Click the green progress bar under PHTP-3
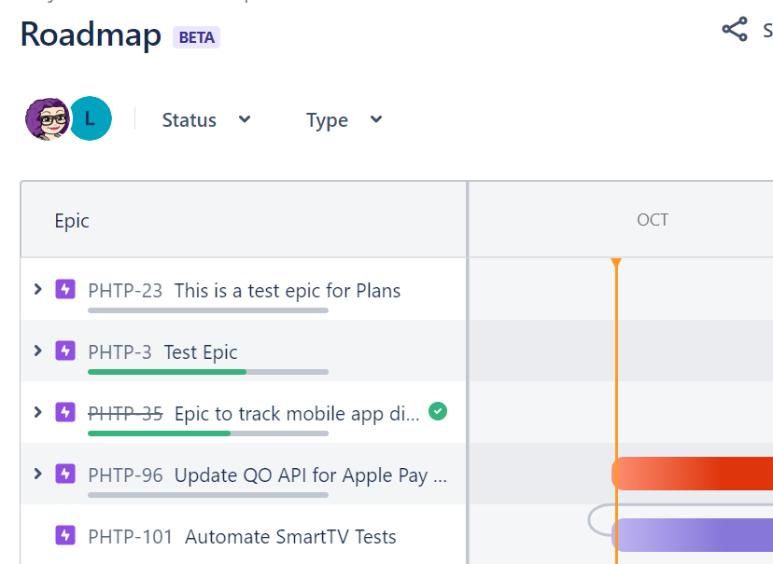The width and height of the screenshot is (773, 564). click(166, 371)
